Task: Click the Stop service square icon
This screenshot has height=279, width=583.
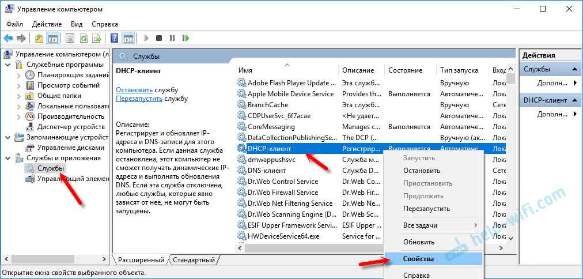Action: 159,38
